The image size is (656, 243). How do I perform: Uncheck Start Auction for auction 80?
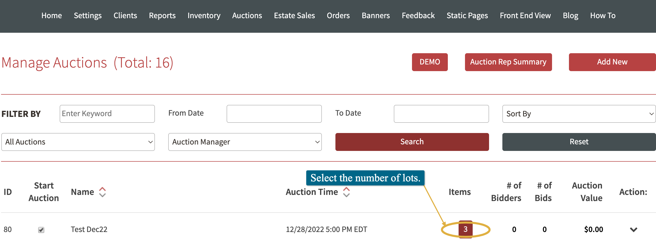(41, 229)
